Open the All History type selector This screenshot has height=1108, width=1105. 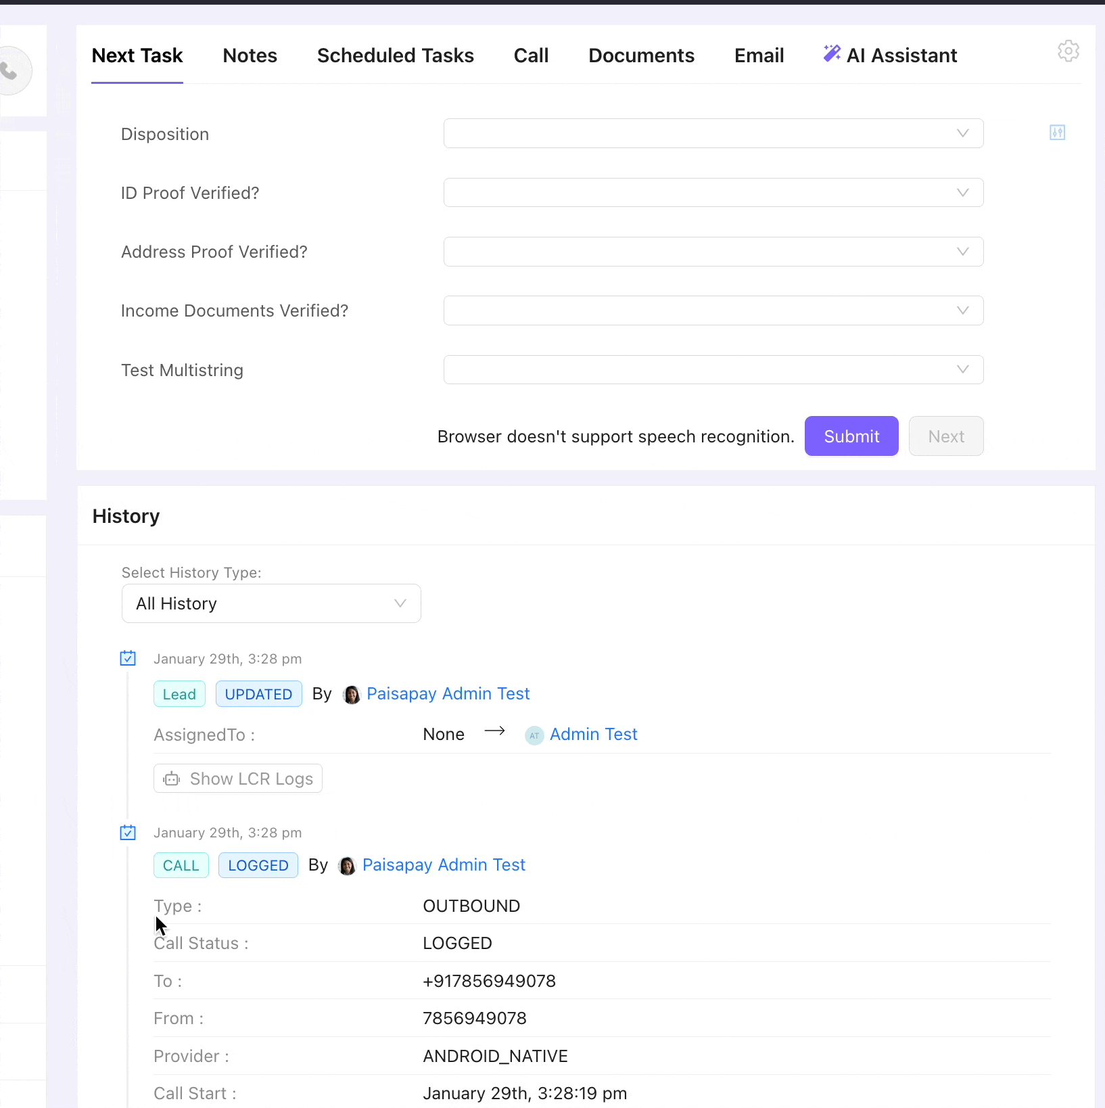tap(271, 603)
